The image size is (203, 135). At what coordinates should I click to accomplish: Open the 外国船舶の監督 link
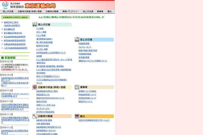click(x=85, y=54)
